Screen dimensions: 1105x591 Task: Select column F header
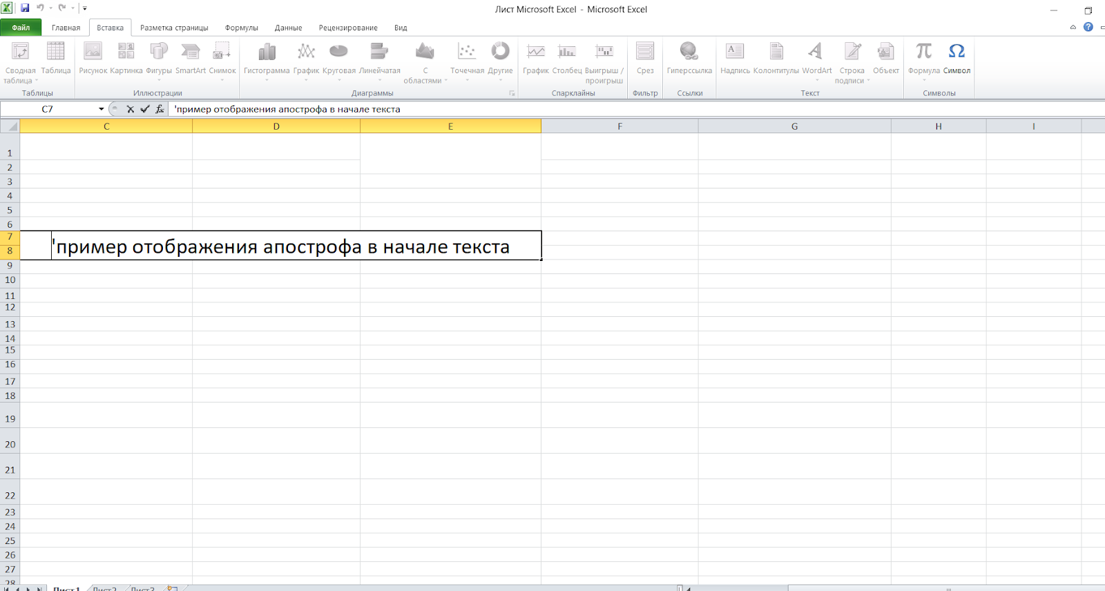(619, 126)
